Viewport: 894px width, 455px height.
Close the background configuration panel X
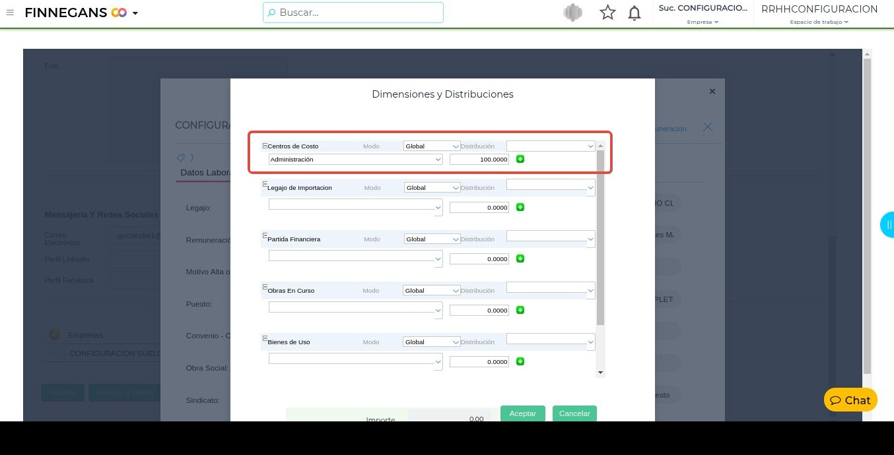click(x=707, y=127)
